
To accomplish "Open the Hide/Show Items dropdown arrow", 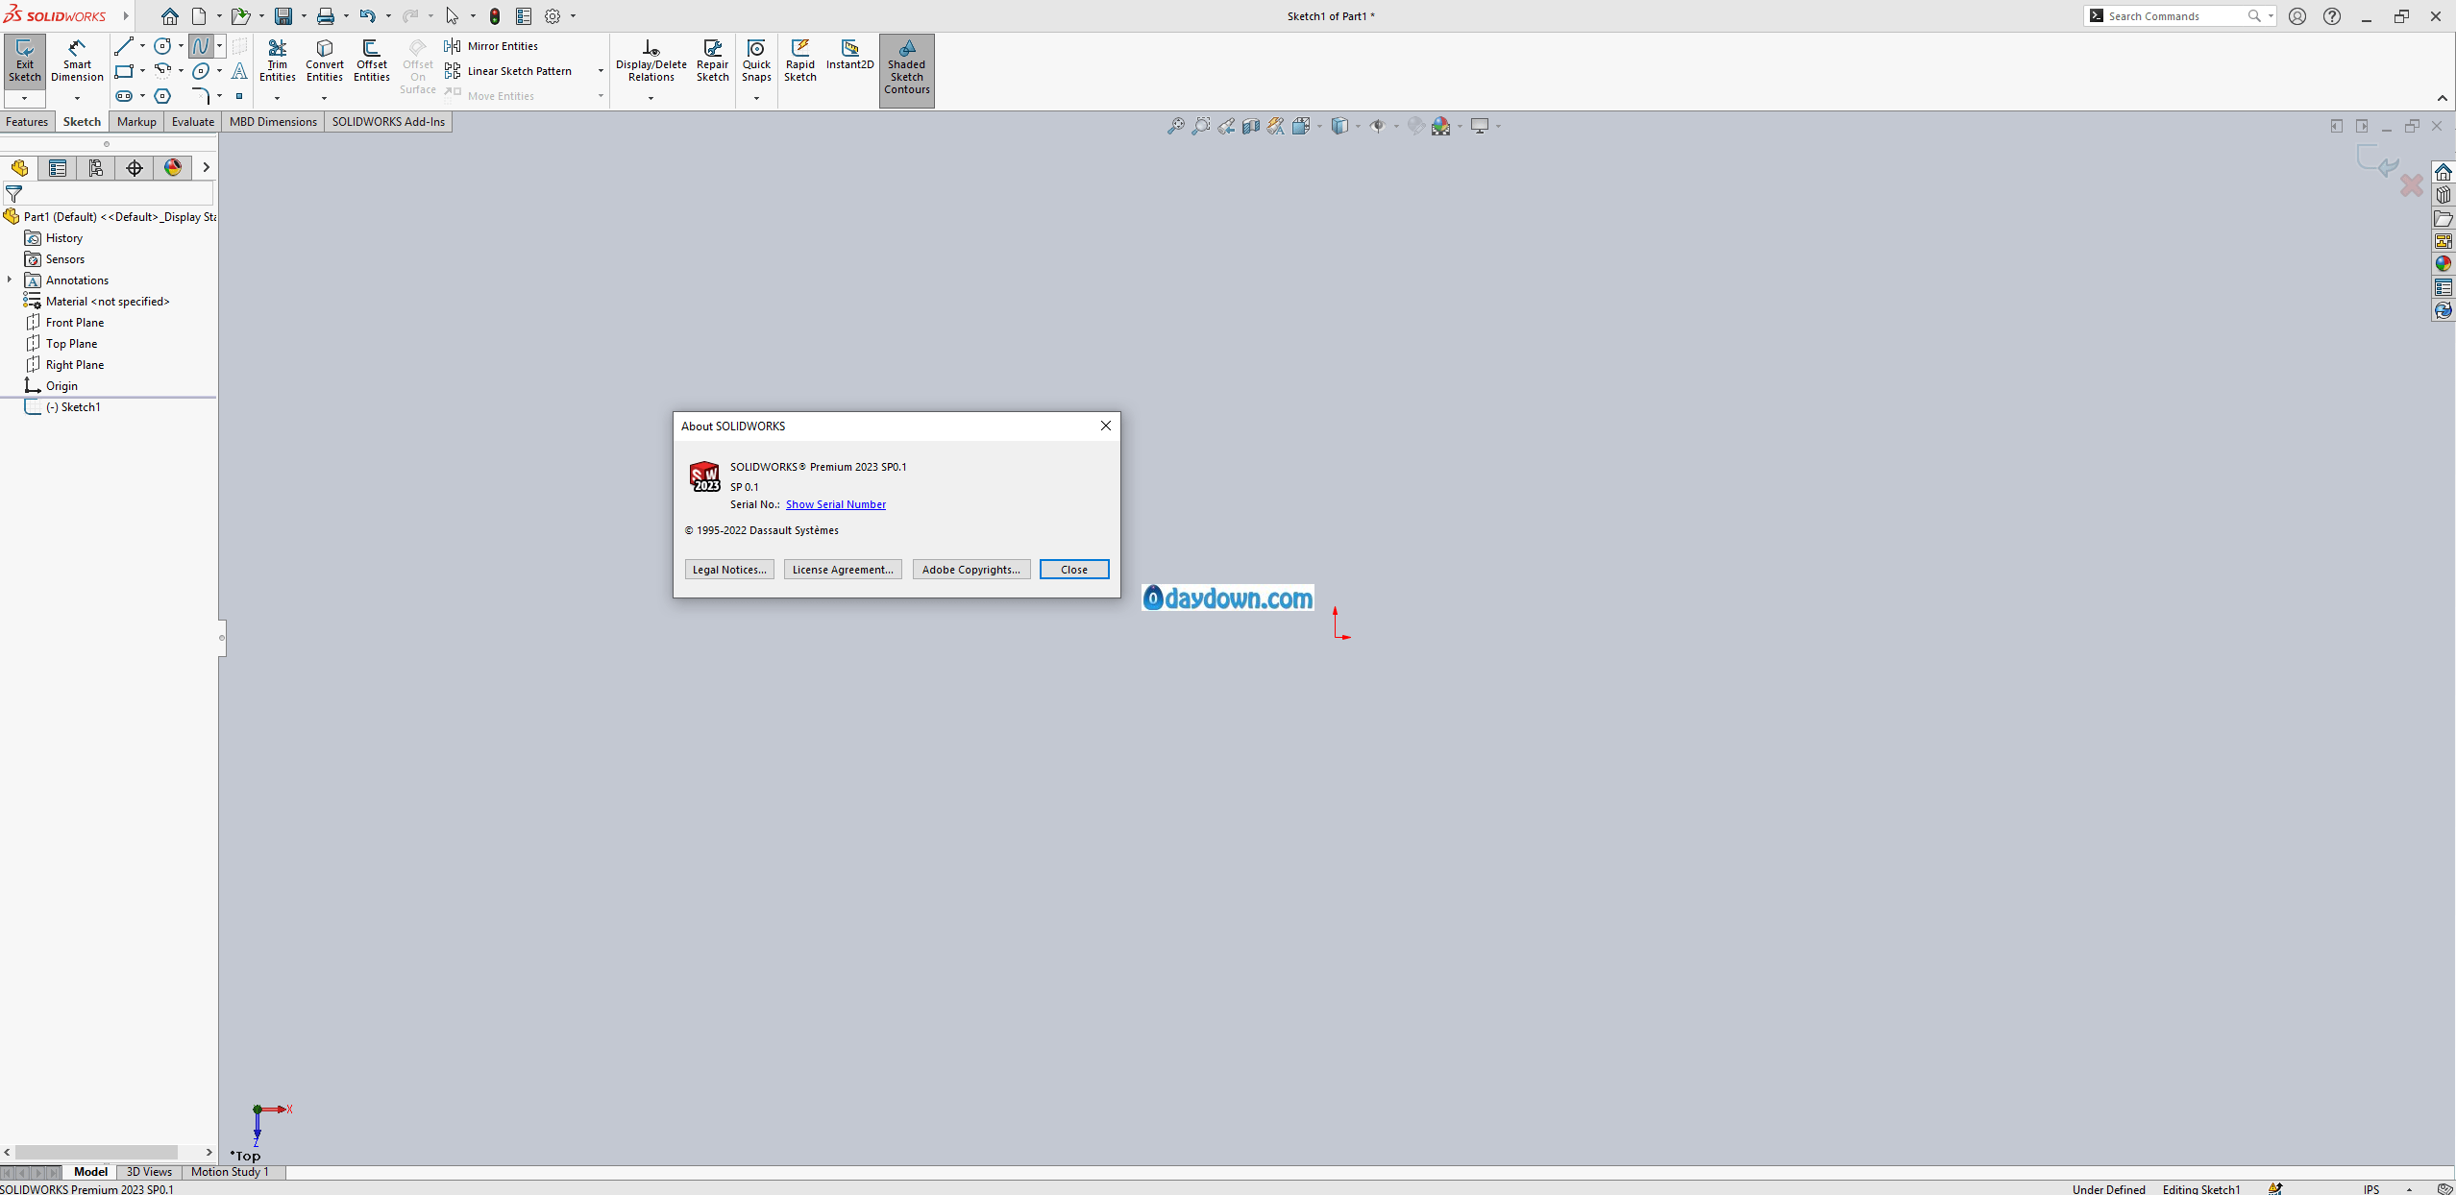I will pos(1395,126).
